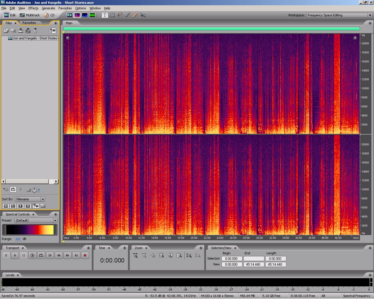374x299 pixels.
Task: Pick the Effects Paintbrush tool
Action: point(128,15)
